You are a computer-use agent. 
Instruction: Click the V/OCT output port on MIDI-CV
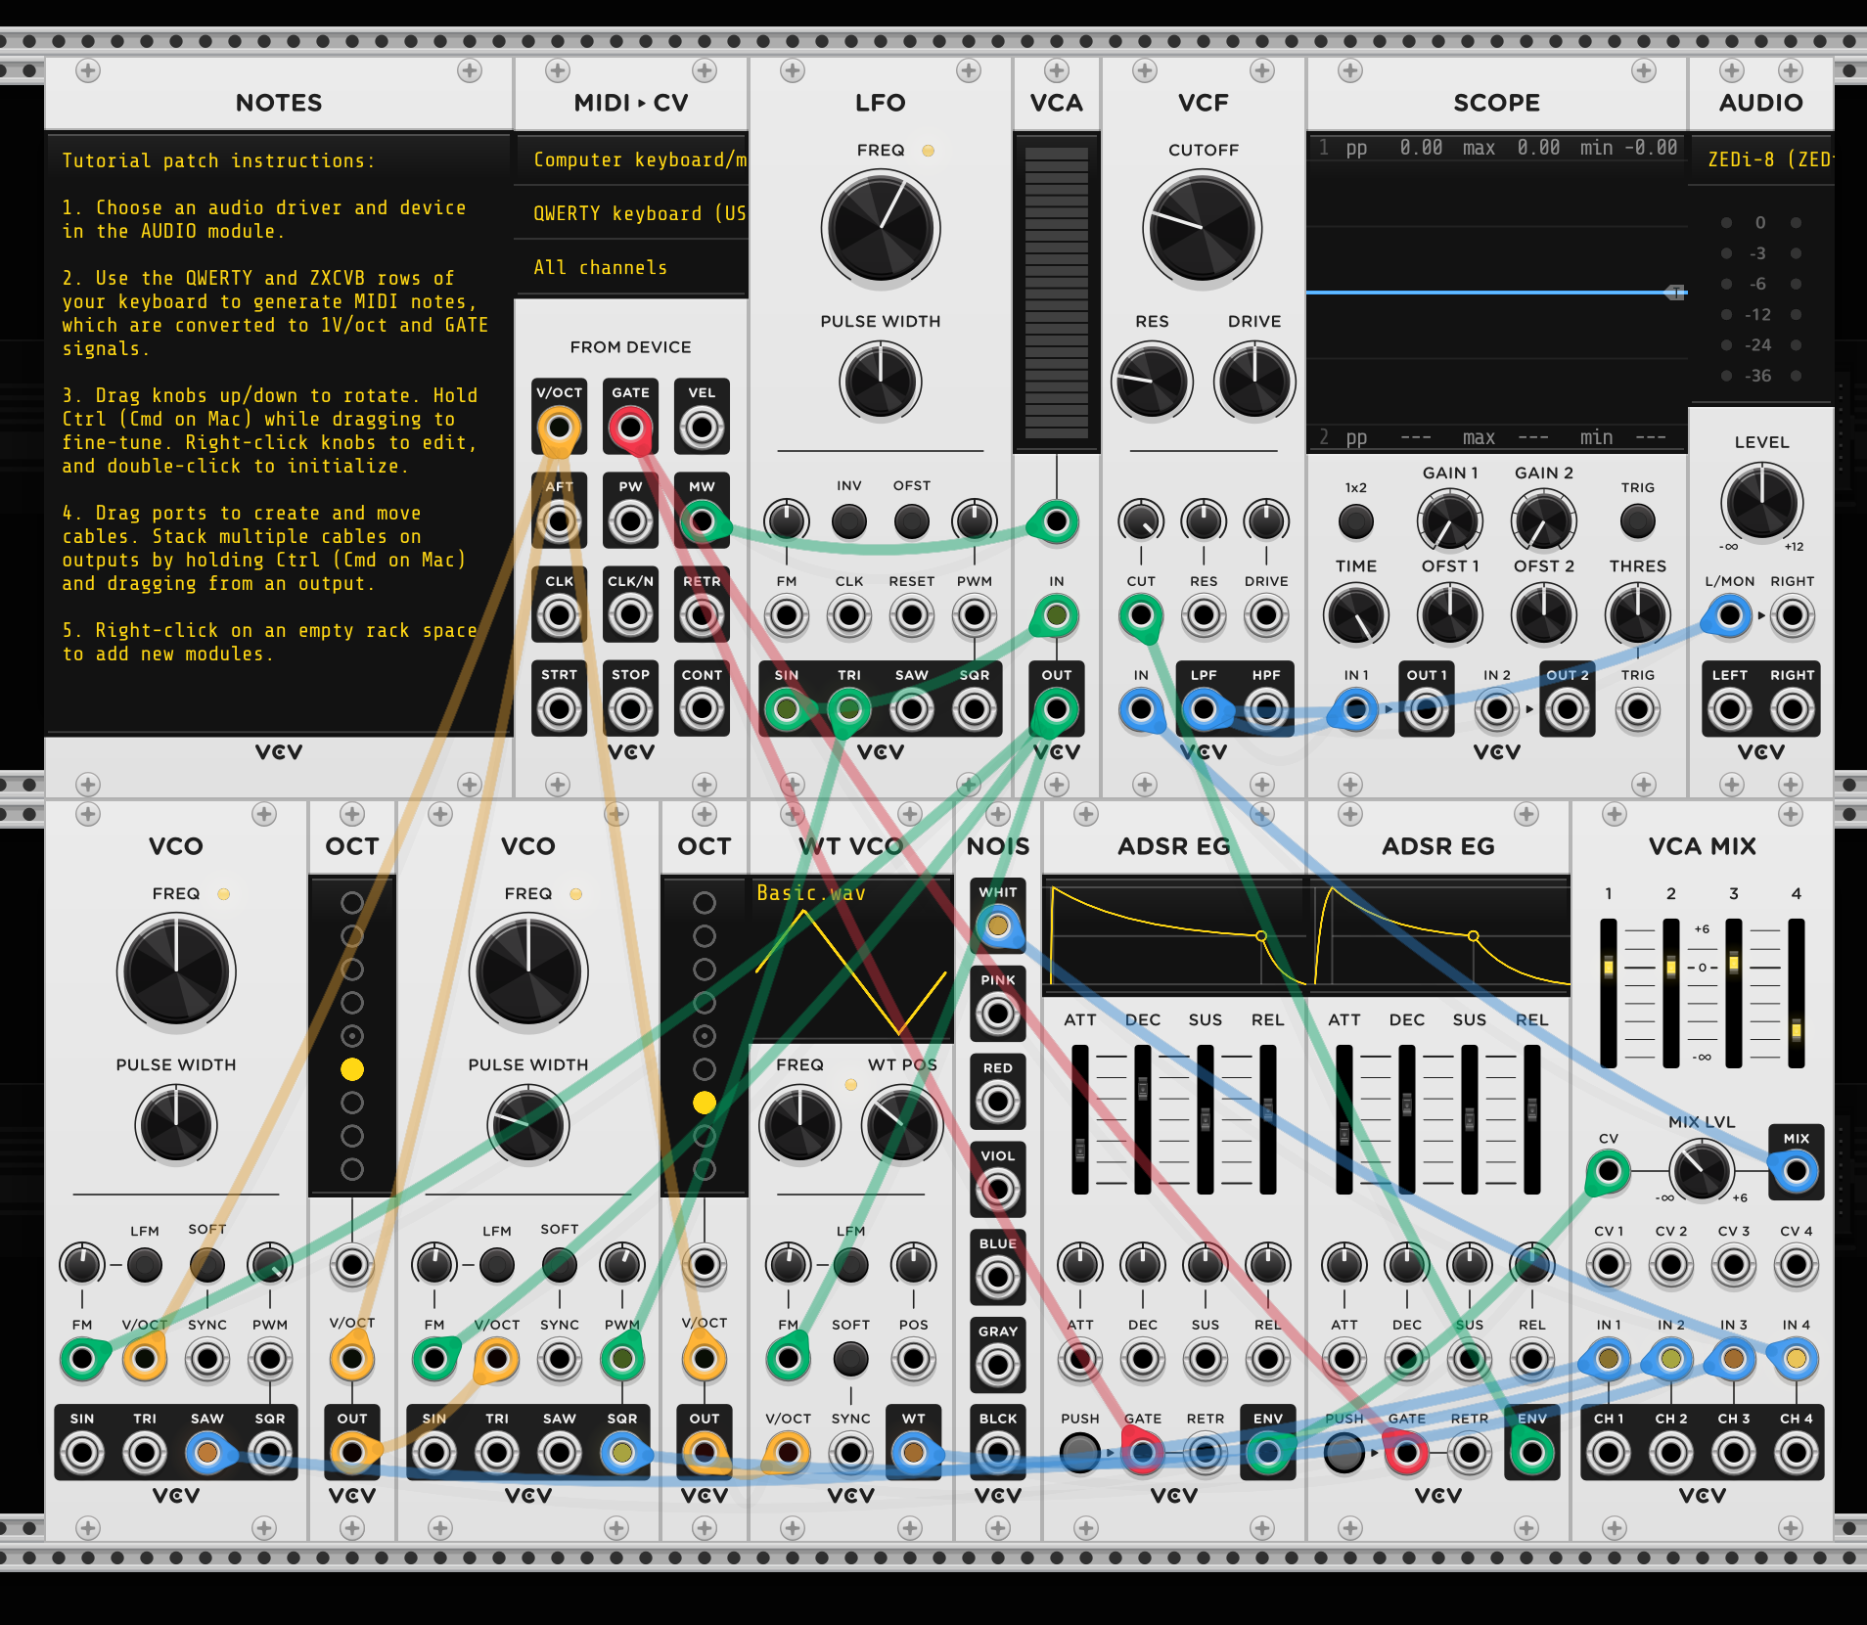pyautogui.click(x=559, y=428)
